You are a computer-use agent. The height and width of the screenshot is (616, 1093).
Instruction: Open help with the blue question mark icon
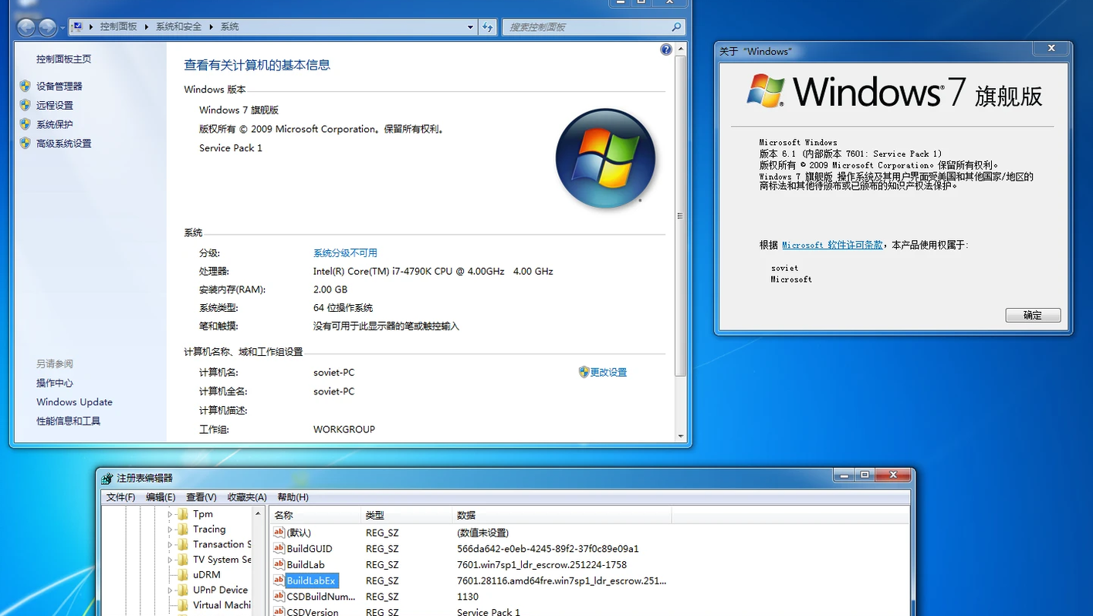point(666,49)
